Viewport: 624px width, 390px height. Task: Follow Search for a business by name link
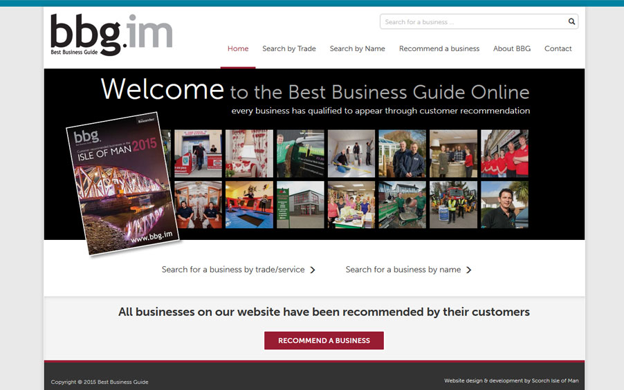tap(403, 270)
